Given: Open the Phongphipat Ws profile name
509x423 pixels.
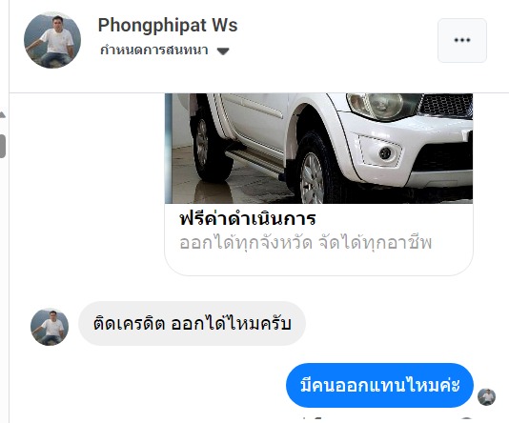Looking at the screenshot, I should [168, 25].
